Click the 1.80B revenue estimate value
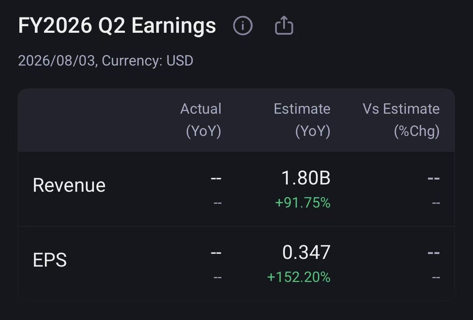This screenshot has height=320, width=473. click(x=306, y=178)
